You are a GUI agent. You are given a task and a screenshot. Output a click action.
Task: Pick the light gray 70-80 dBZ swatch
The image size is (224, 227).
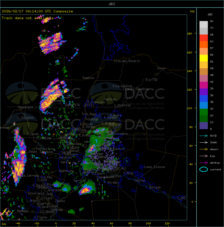pos(204,25)
